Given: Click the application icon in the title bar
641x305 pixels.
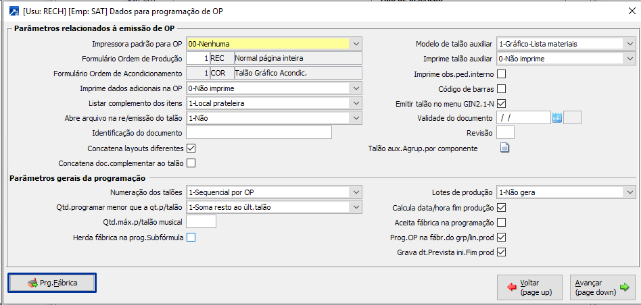Looking at the screenshot, I should tap(11, 10).
